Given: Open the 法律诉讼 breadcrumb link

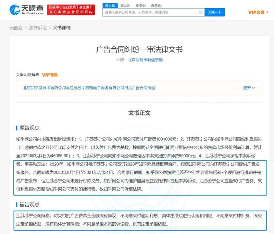Looking at the screenshot, I should (38, 28).
